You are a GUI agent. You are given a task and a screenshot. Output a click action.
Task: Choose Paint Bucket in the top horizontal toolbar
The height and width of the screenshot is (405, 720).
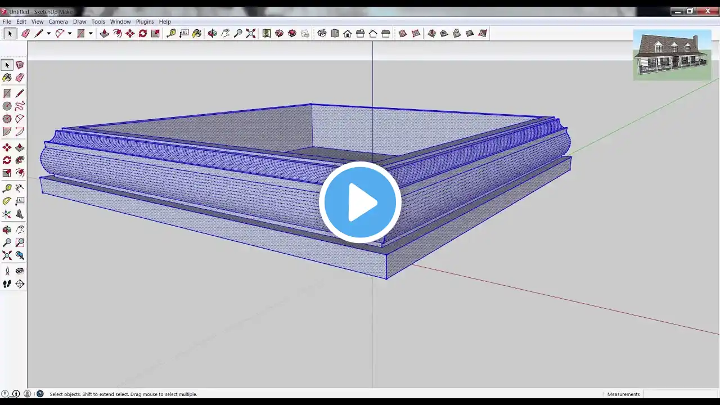197,34
